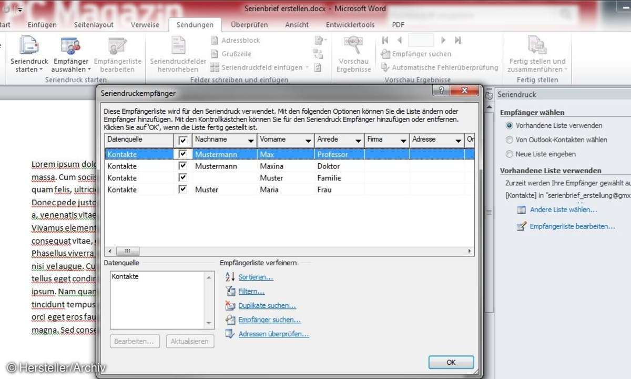Open Anrede column dropdown arrow

click(x=358, y=141)
